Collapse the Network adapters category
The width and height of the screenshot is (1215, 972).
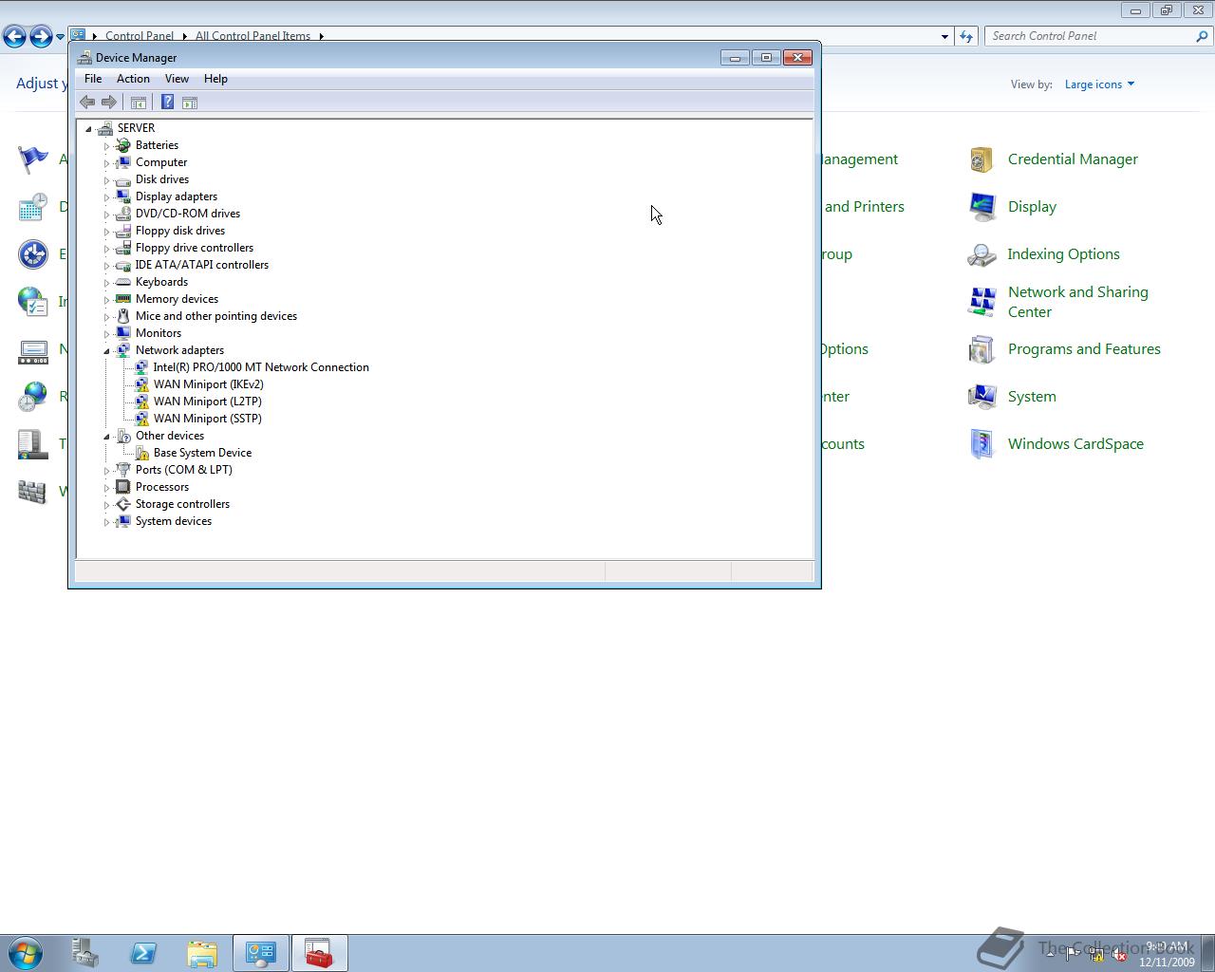pyautogui.click(x=106, y=350)
